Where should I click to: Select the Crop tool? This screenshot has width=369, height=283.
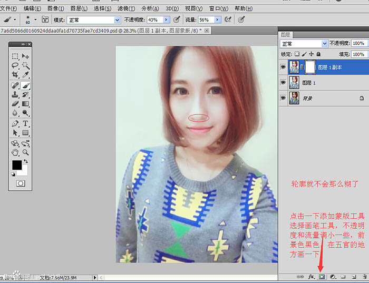(x=15, y=75)
